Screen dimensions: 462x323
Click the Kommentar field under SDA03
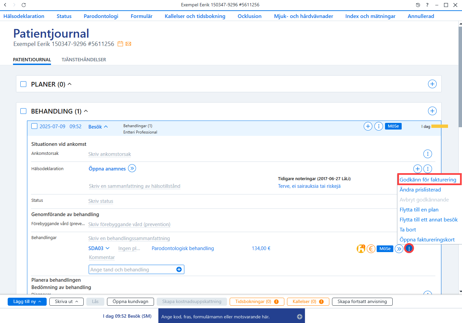coord(102,257)
